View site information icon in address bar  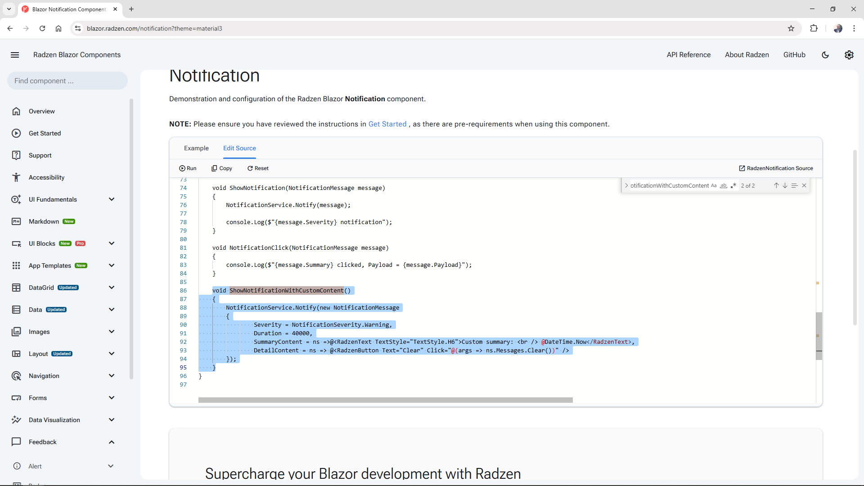pyautogui.click(x=77, y=28)
